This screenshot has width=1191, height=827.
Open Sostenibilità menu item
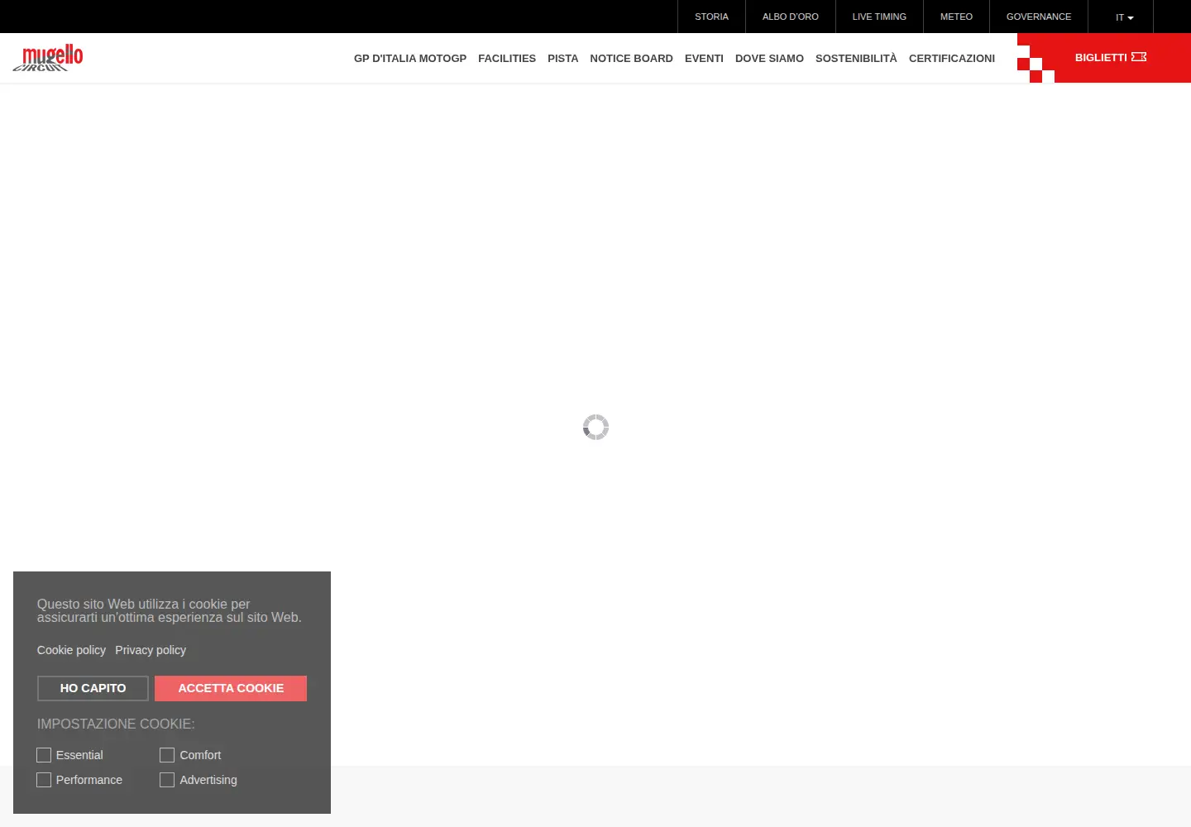point(856,59)
